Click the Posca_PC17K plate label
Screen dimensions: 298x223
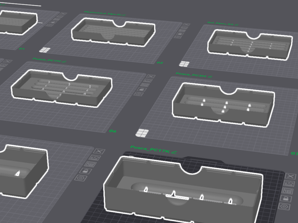[x=150, y=149]
